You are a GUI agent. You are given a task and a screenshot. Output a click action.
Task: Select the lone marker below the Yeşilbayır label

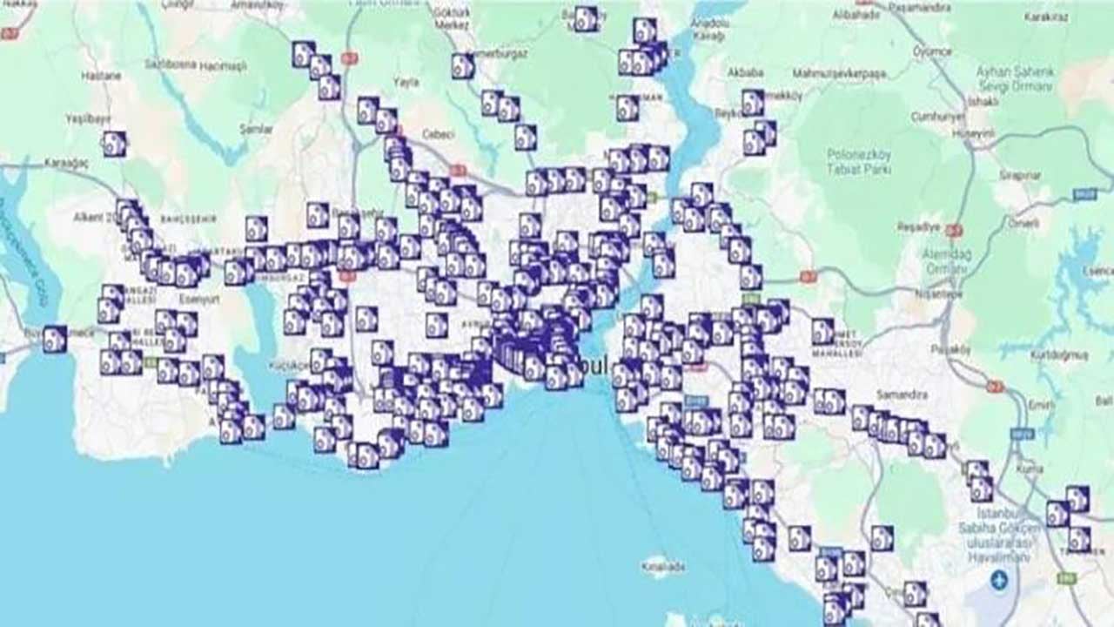(114, 144)
